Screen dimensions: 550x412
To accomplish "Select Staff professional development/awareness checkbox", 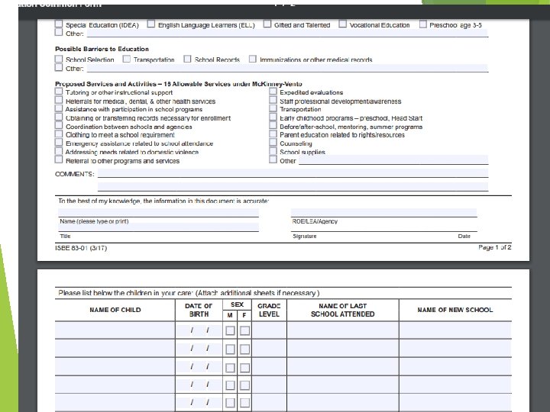I will (273, 100).
